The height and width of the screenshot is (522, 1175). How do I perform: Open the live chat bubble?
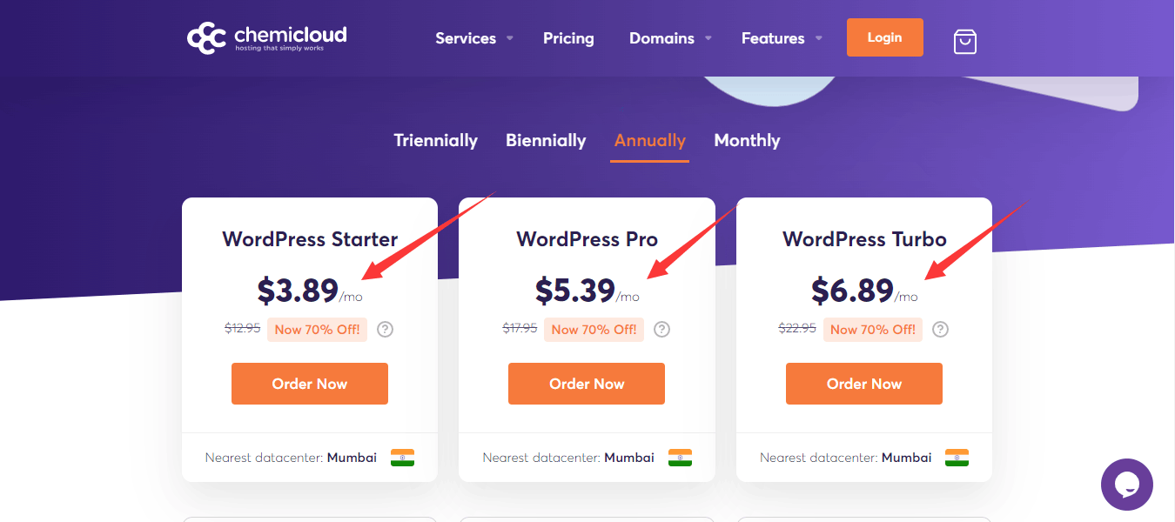1126,485
